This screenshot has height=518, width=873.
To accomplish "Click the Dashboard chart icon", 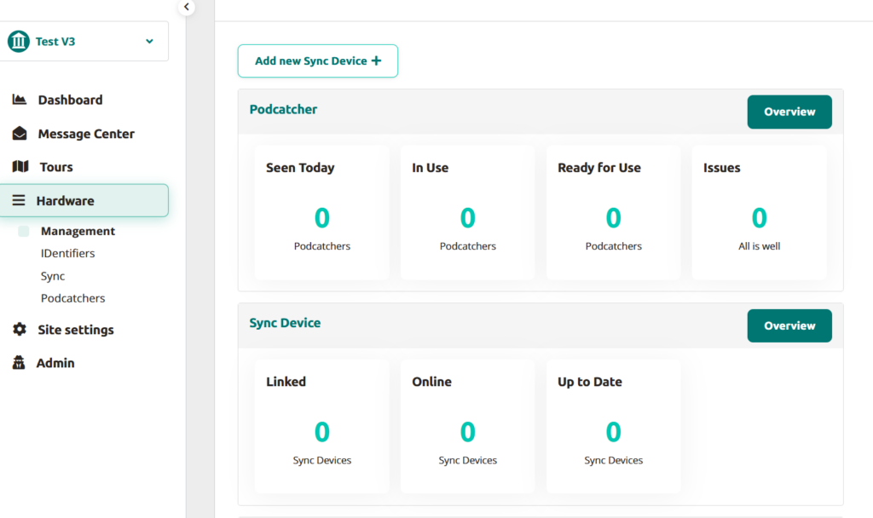I will pyautogui.click(x=20, y=100).
